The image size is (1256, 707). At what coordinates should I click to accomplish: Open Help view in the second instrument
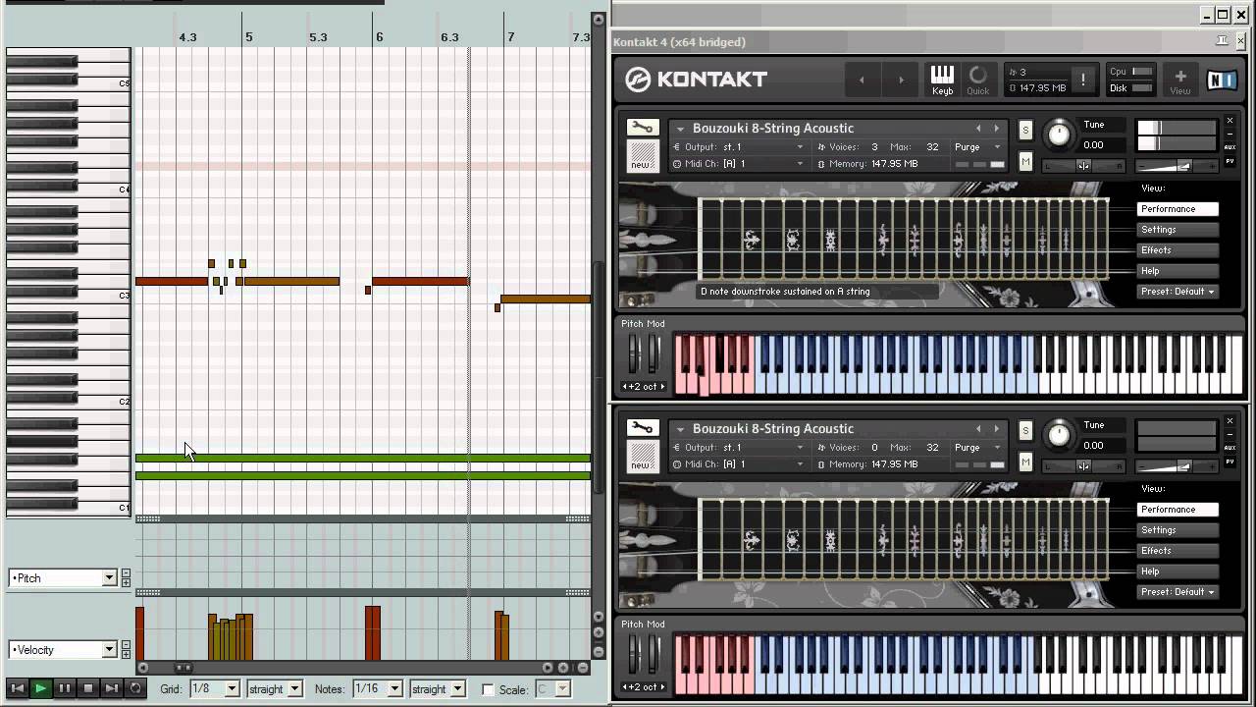1177,571
